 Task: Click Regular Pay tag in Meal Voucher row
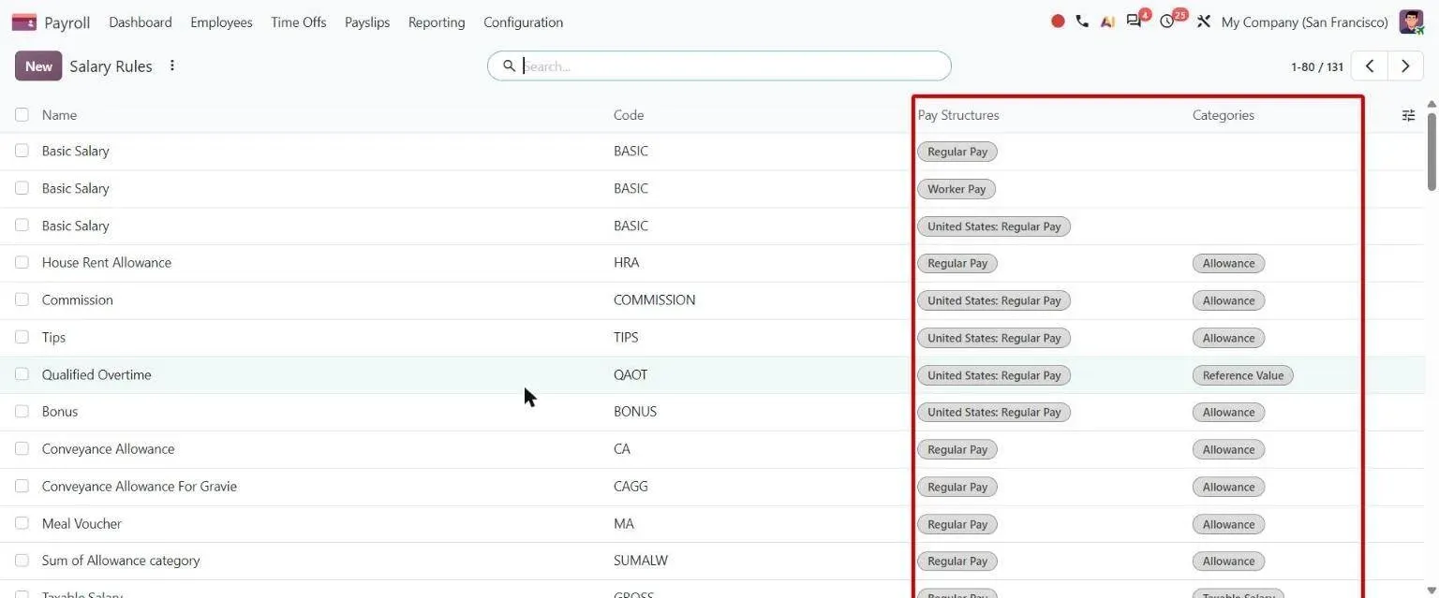coord(957,524)
